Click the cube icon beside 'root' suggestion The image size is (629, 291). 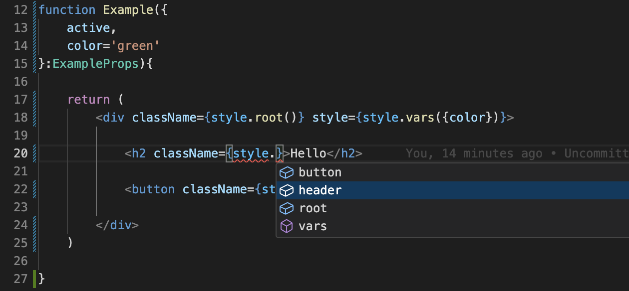tap(286, 208)
